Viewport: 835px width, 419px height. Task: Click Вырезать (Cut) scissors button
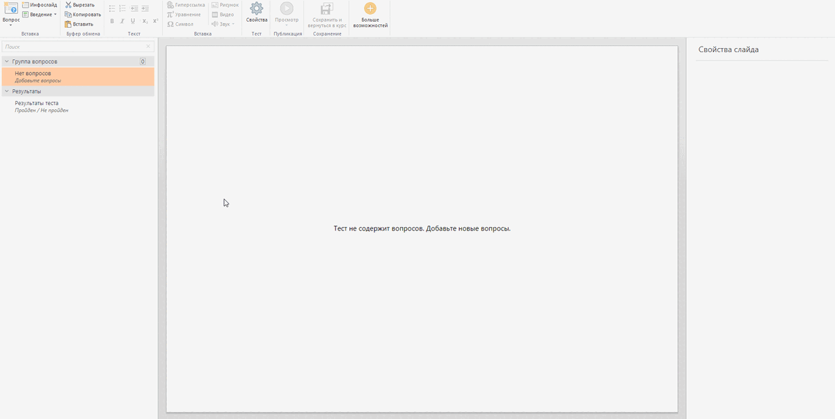click(79, 5)
